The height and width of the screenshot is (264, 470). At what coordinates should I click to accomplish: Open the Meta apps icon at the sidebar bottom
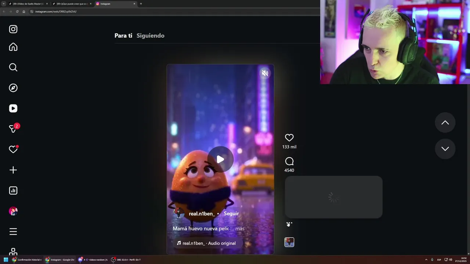pos(13,252)
